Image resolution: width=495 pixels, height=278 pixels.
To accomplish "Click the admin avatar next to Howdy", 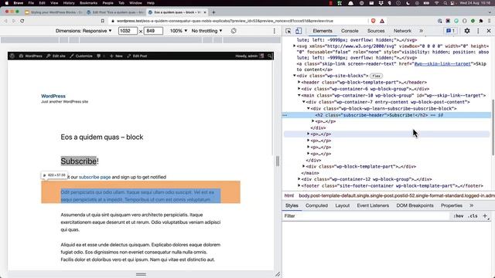I will tap(261, 56).
